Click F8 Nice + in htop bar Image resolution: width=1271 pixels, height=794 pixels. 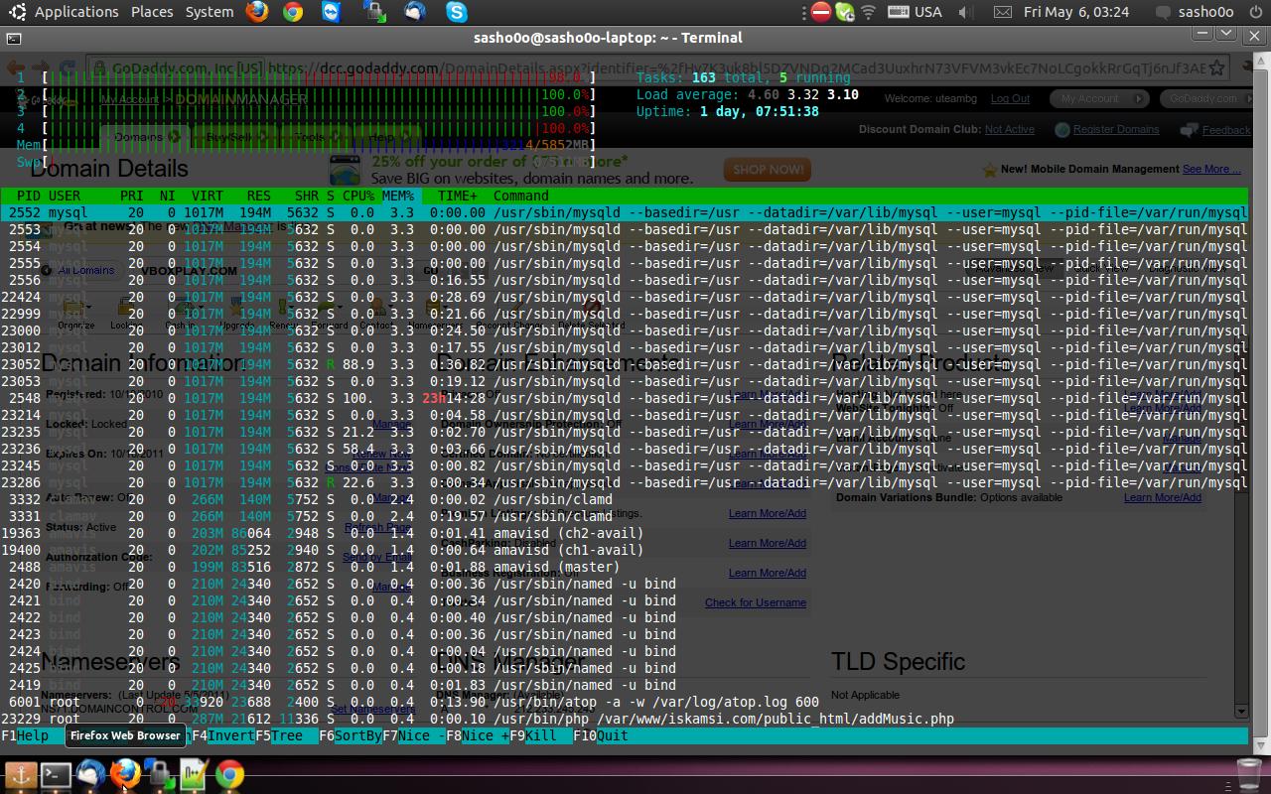478,735
